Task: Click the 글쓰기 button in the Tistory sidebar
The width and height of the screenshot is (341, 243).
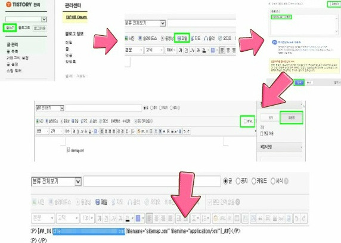Action: tap(10, 27)
